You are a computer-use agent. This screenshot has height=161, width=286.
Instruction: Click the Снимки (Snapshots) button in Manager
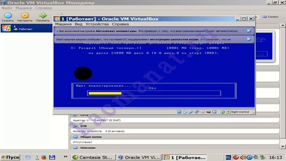point(270,17)
